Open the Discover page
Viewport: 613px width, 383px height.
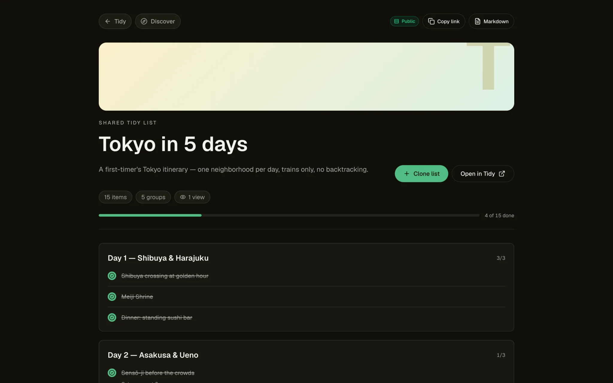(x=158, y=21)
